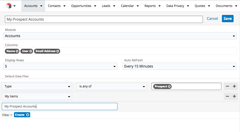Remove the Email Address column tag
Screen dimensions: 240x132
[x=58, y=51]
